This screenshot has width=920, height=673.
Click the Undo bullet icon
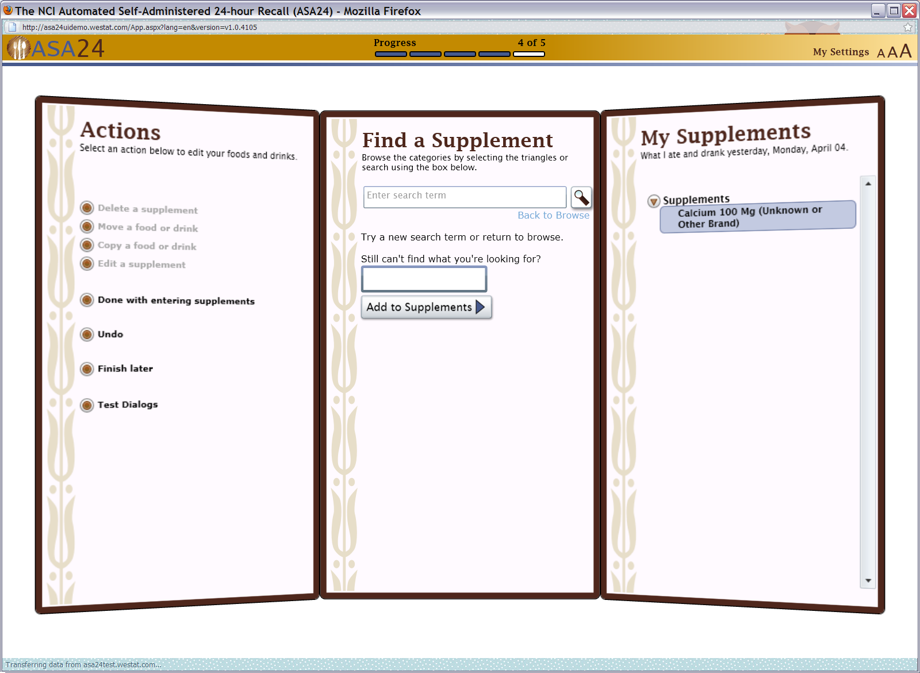(x=87, y=334)
